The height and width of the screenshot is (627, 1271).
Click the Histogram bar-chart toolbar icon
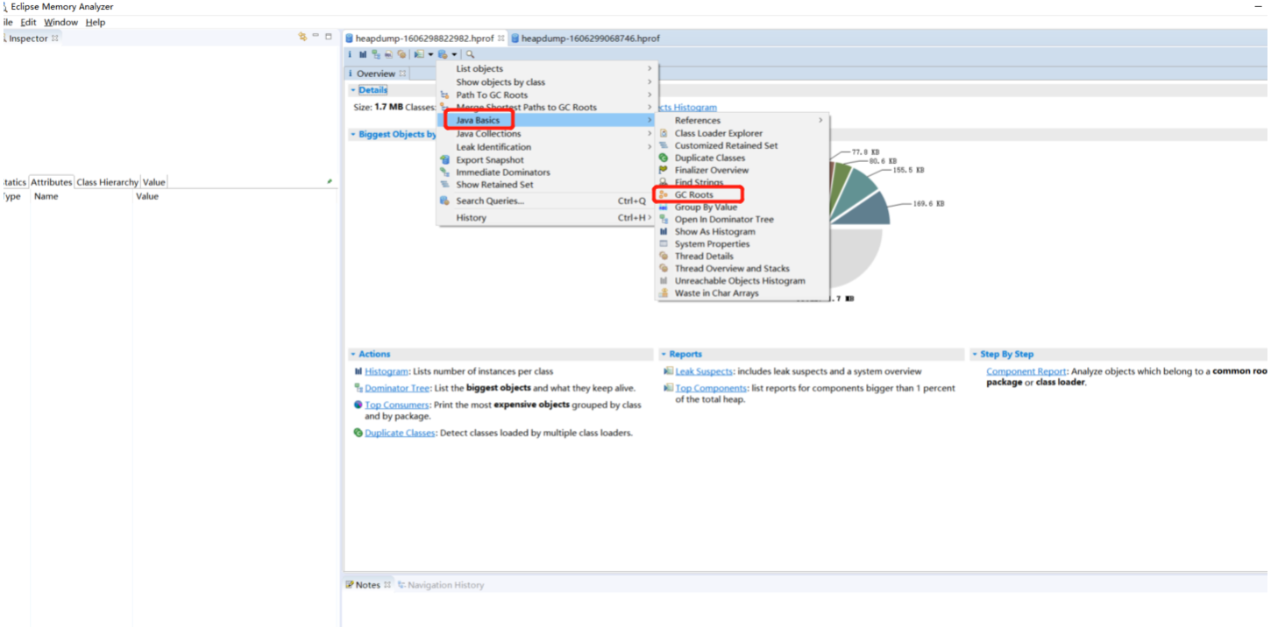pyautogui.click(x=363, y=54)
